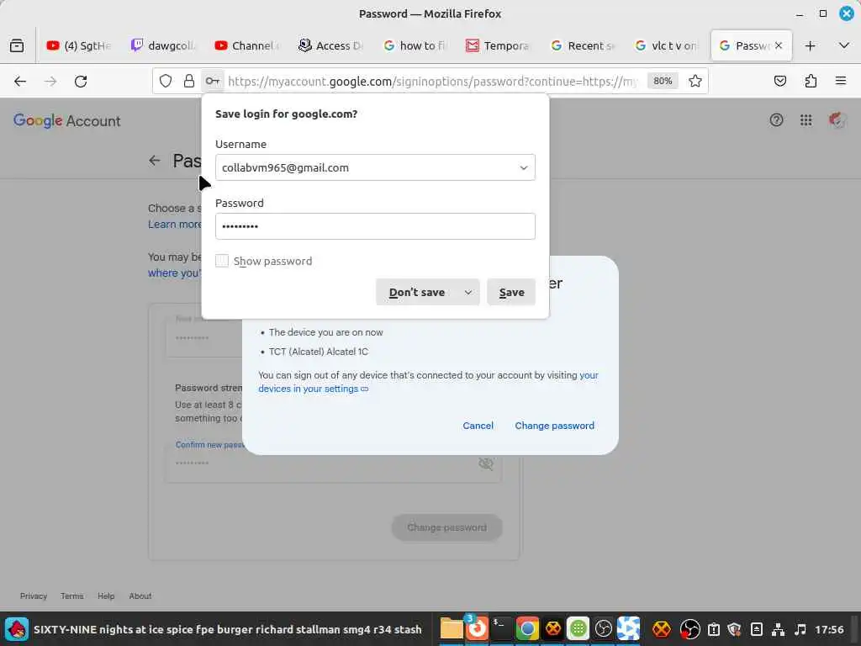The height and width of the screenshot is (646, 861).
Task: Open the terminal from taskbar
Action: coord(501,629)
